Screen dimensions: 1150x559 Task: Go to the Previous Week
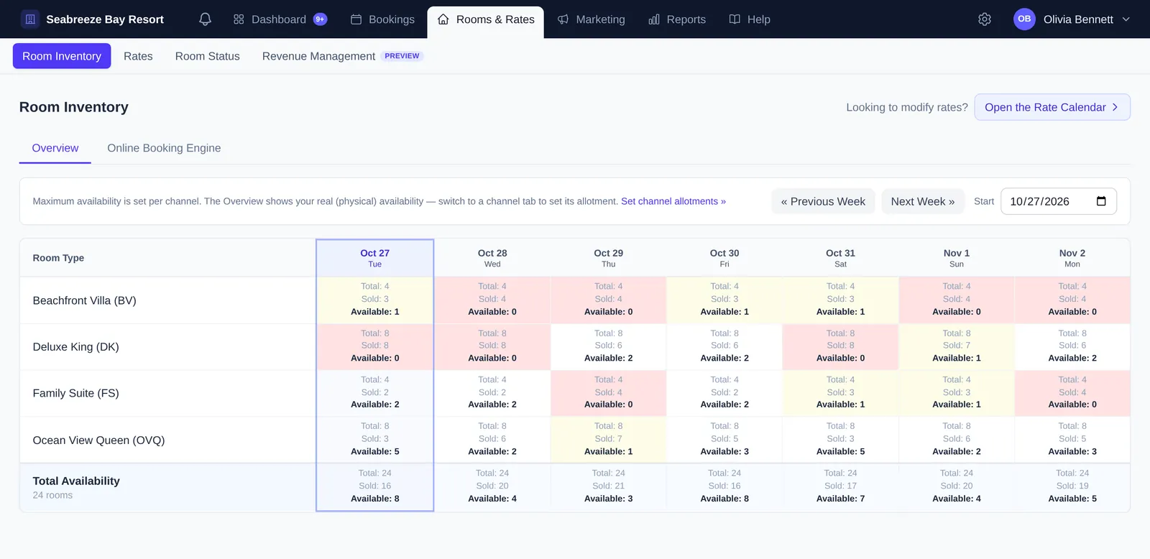pos(823,201)
